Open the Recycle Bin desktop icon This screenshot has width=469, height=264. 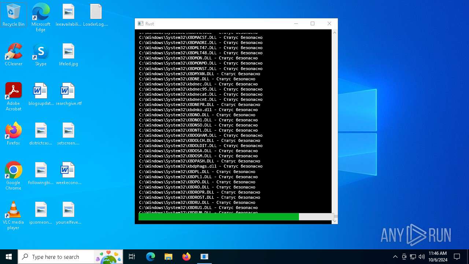pos(14,15)
